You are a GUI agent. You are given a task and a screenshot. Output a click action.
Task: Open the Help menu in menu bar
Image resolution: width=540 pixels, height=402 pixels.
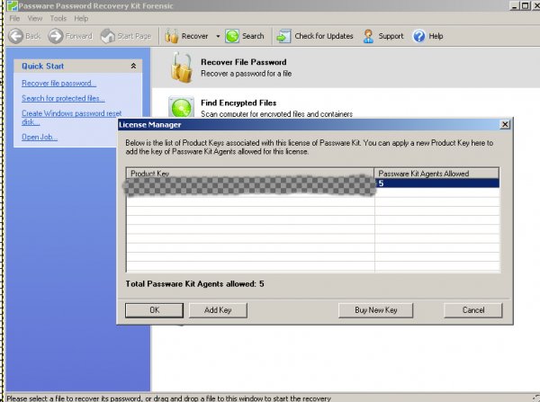tap(81, 19)
